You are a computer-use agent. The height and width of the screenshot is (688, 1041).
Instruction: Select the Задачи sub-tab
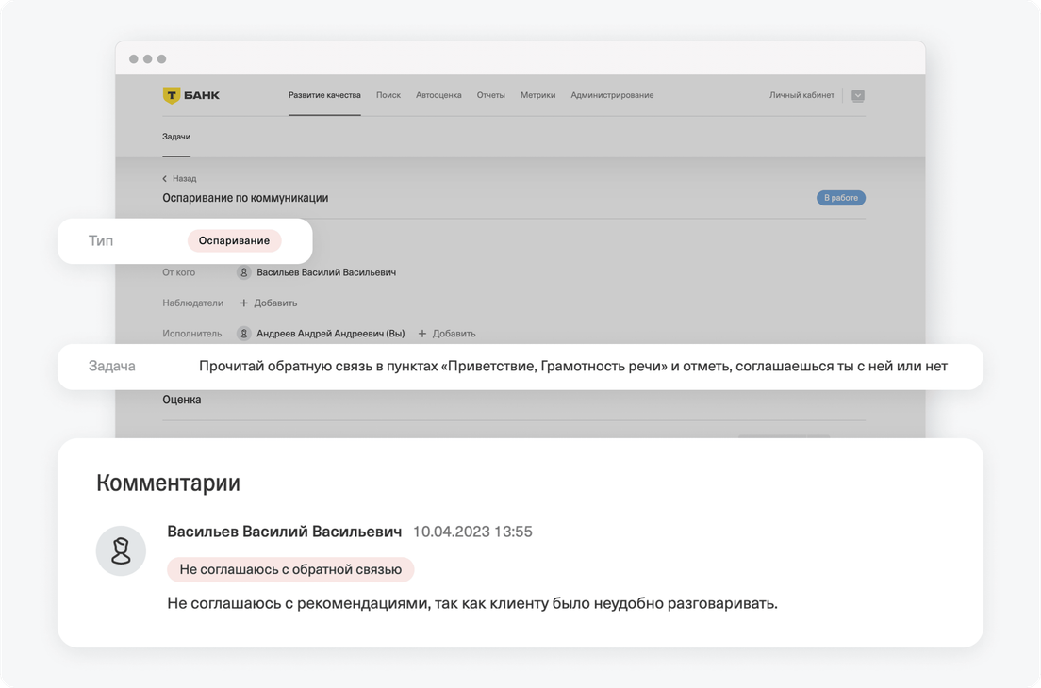pos(176,137)
